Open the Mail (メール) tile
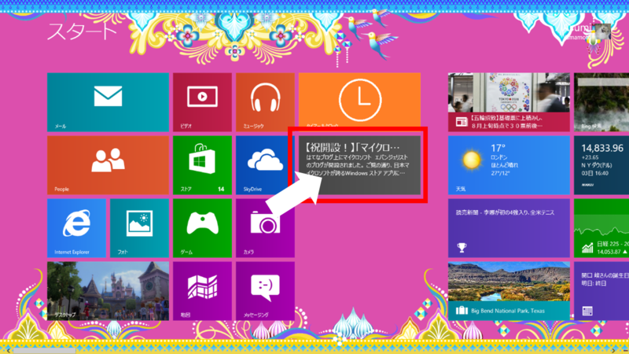The height and width of the screenshot is (354, 629). pyautogui.click(x=108, y=102)
